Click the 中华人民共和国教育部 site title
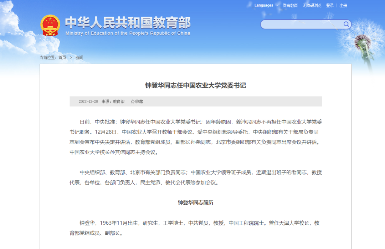This screenshot has height=249, width=385. coord(128,23)
